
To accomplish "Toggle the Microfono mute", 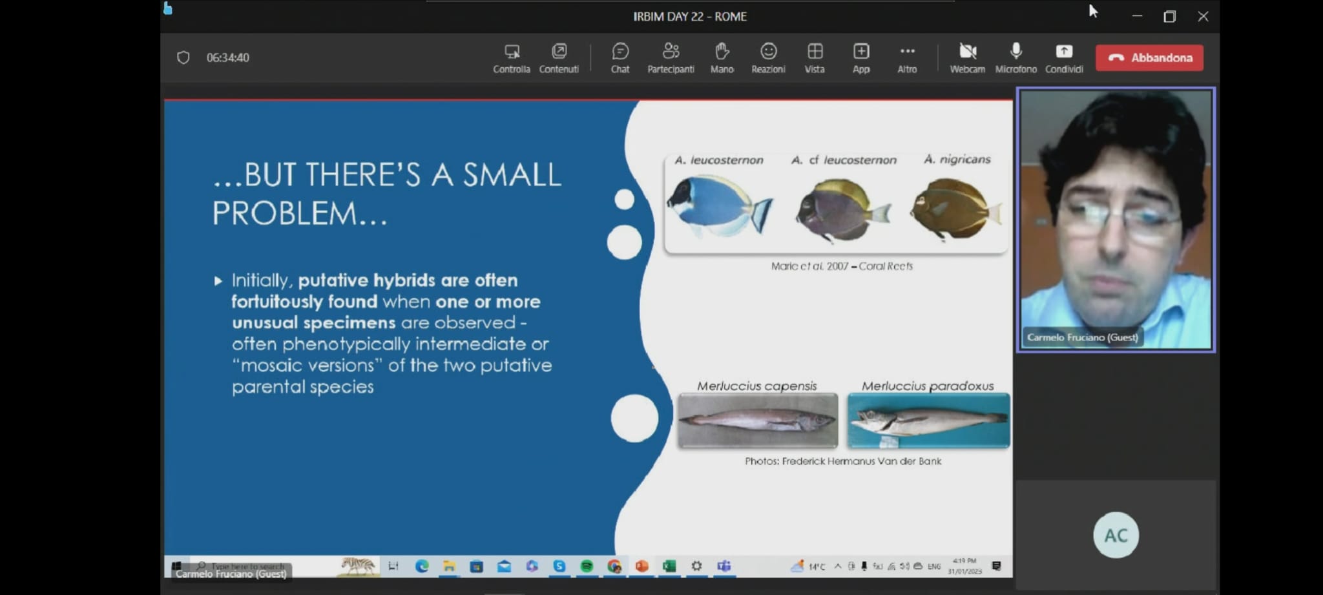I will [x=1016, y=58].
